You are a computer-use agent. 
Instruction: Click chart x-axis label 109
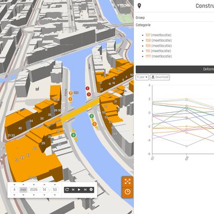click(x=187, y=158)
